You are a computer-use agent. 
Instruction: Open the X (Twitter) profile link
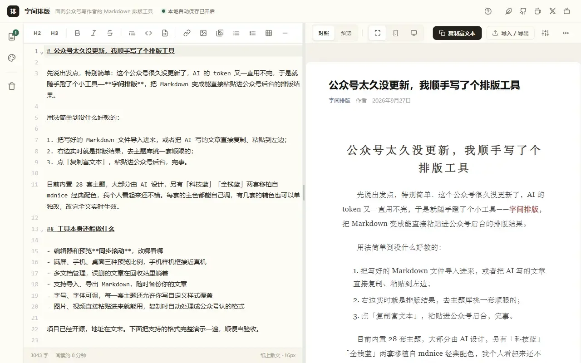coord(552,11)
